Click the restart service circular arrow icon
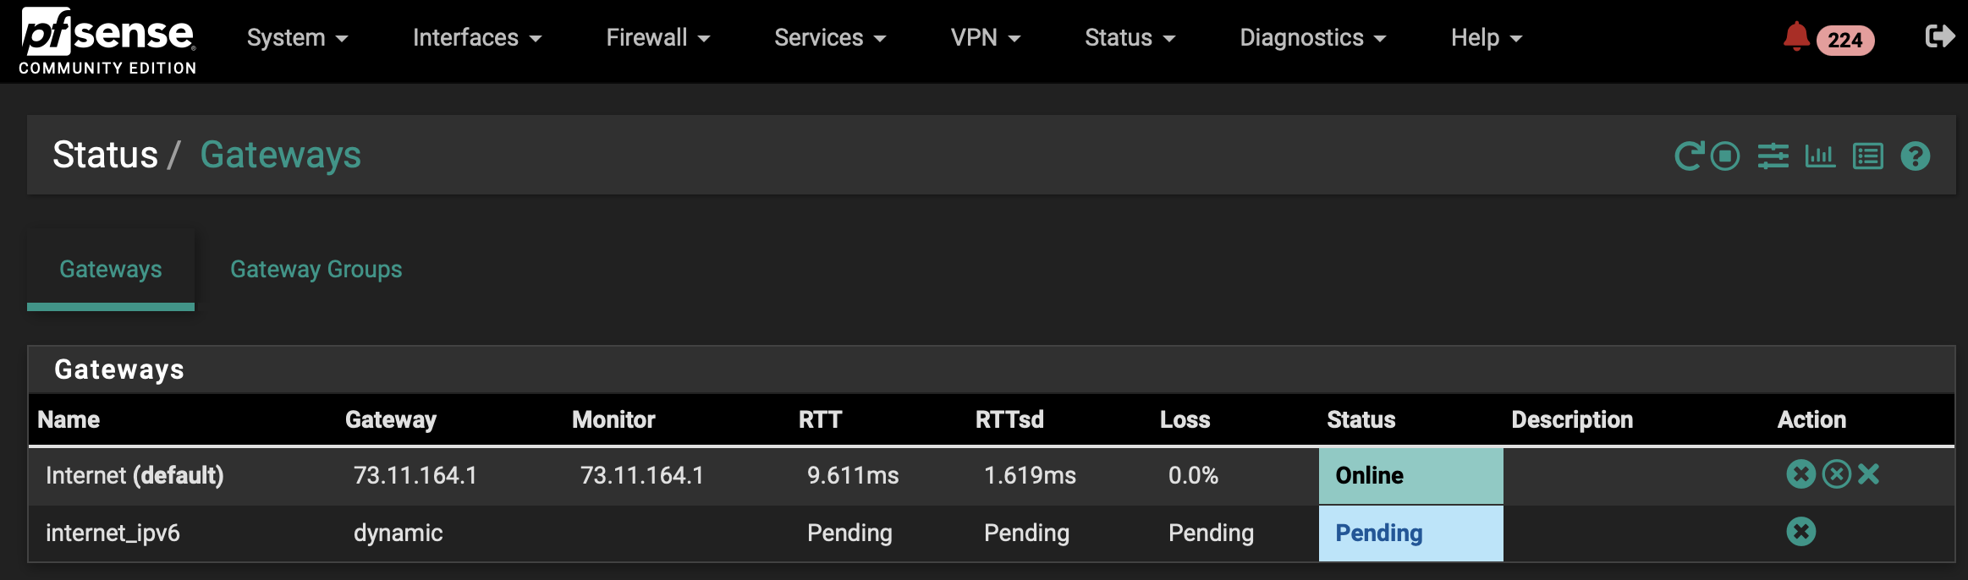The image size is (1968, 580). click(x=1689, y=156)
